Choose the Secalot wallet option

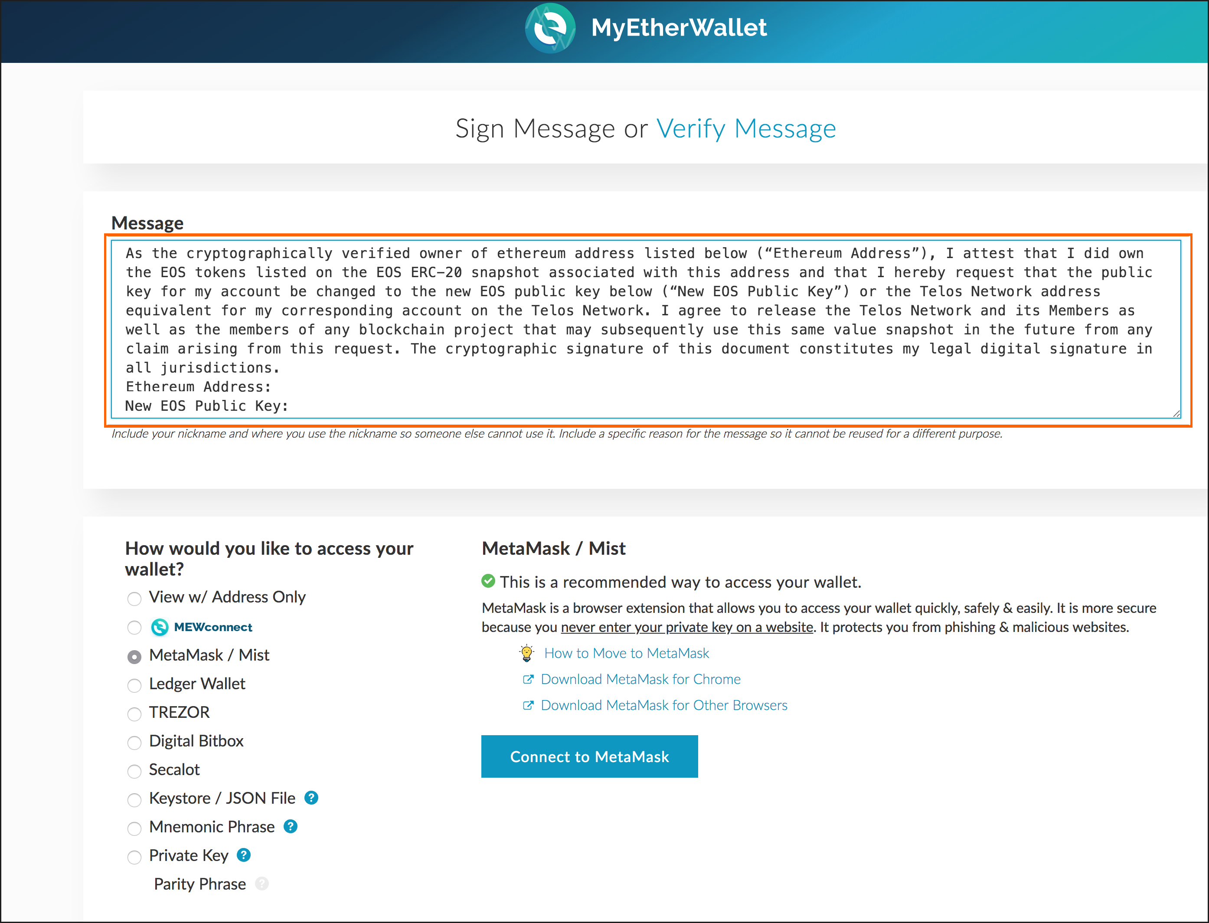point(134,771)
